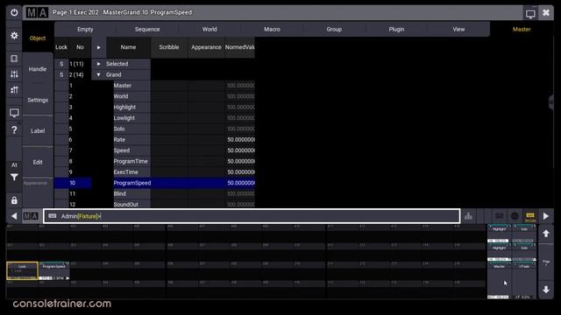Click the Page button between the arrows
The height and width of the screenshot is (315, 561).
click(546, 262)
